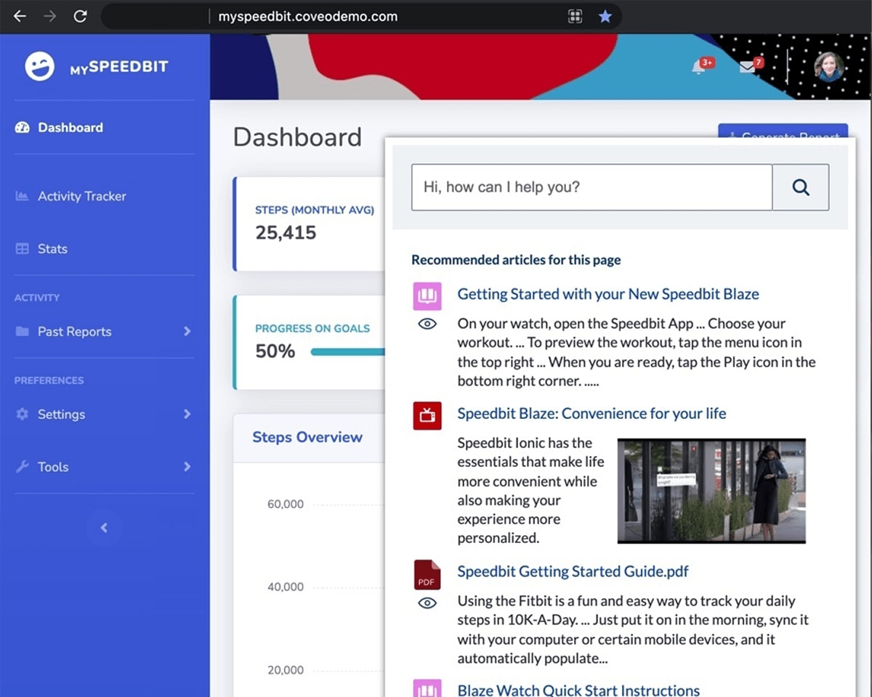Expand the Settings submenu
Screen dimensions: 872x697
187,414
